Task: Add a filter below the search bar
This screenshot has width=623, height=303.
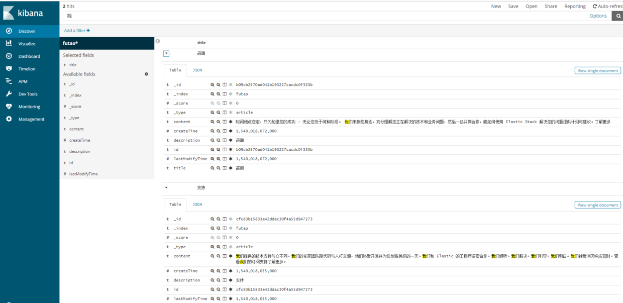Action: (x=77, y=31)
